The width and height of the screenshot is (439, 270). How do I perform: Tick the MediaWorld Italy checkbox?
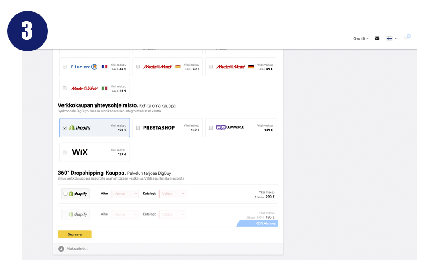pyautogui.click(x=65, y=89)
